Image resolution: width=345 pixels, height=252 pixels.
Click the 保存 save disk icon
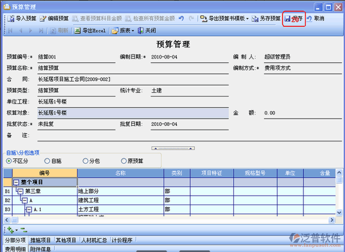point(287,19)
